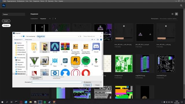185x104 pixels.
Task: Click the recent files filter field
Action: point(169,18)
